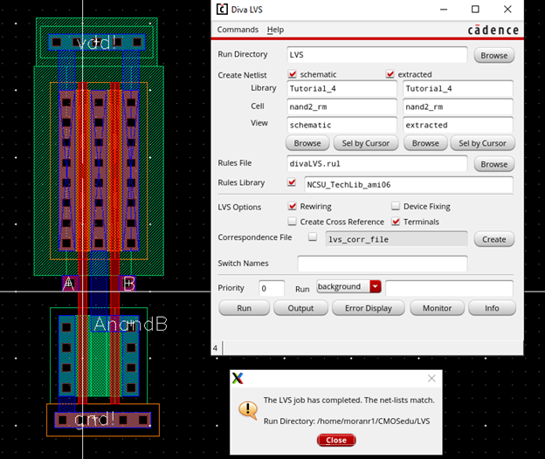Click the Run Directory text field

pyautogui.click(x=377, y=54)
